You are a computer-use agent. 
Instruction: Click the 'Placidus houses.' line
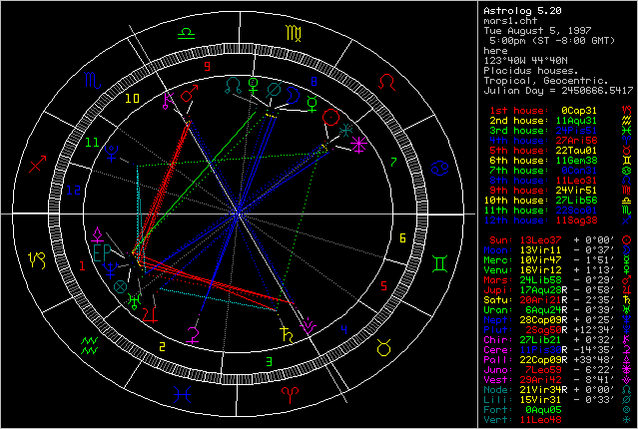[x=531, y=71]
